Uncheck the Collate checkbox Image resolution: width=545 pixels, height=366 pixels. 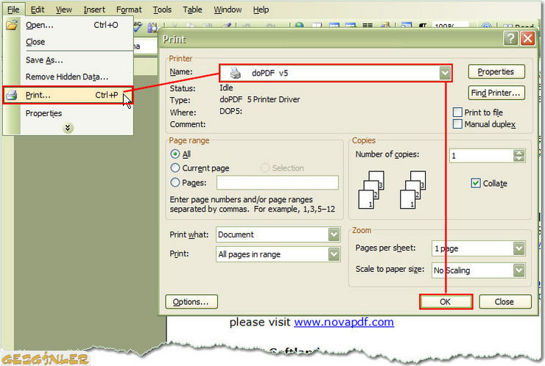[476, 183]
